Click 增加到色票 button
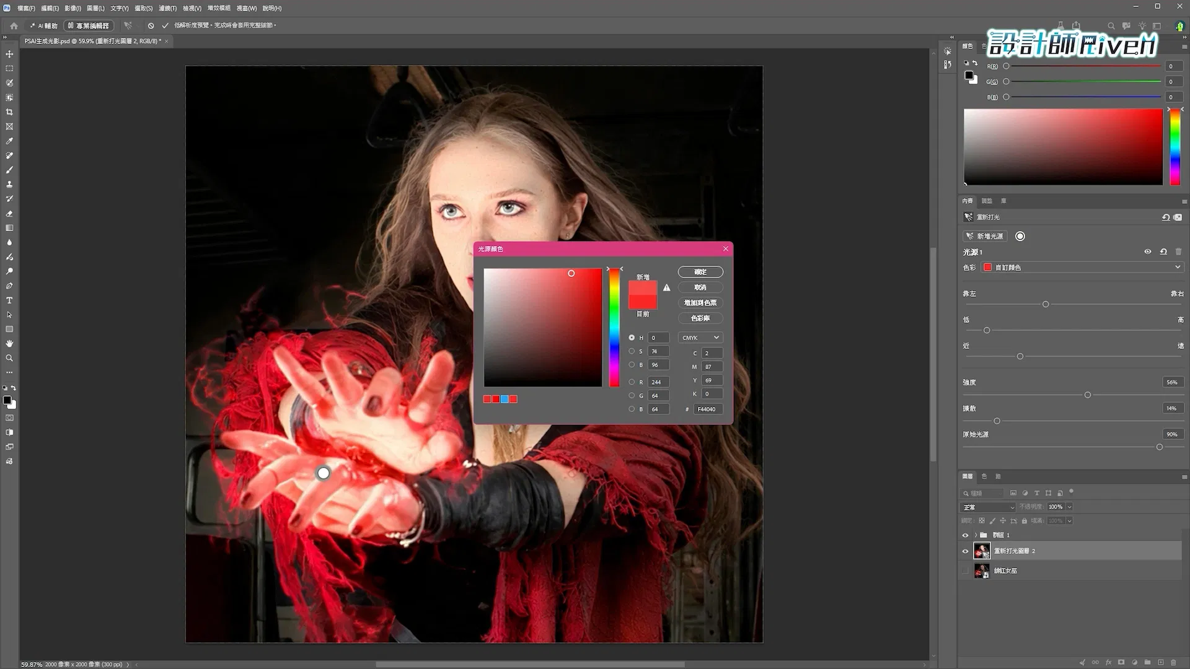This screenshot has height=669, width=1190. click(700, 303)
